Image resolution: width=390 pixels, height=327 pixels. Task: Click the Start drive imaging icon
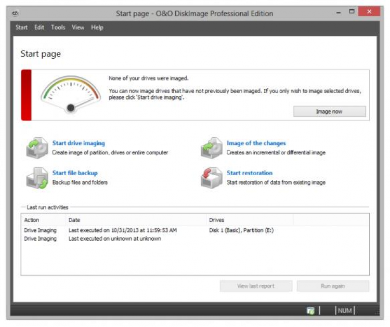click(37, 148)
